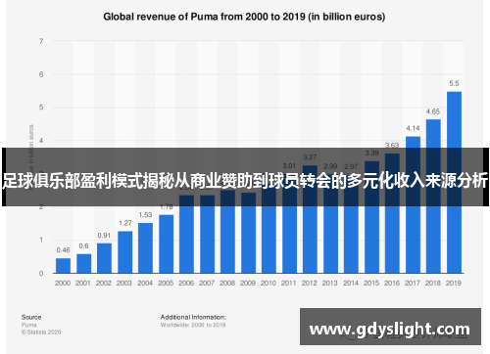Click the 2001 year label on the x-axis
The image size is (490, 354).
tap(83, 283)
